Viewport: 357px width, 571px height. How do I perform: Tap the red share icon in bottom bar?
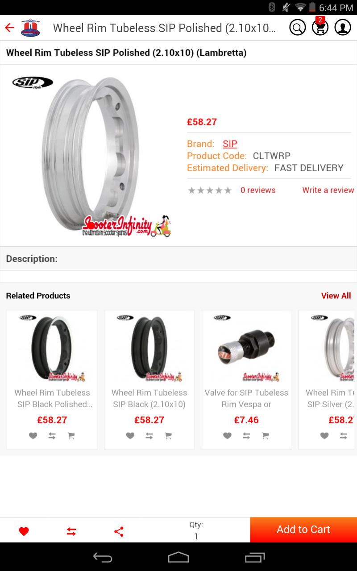[x=119, y=531]
